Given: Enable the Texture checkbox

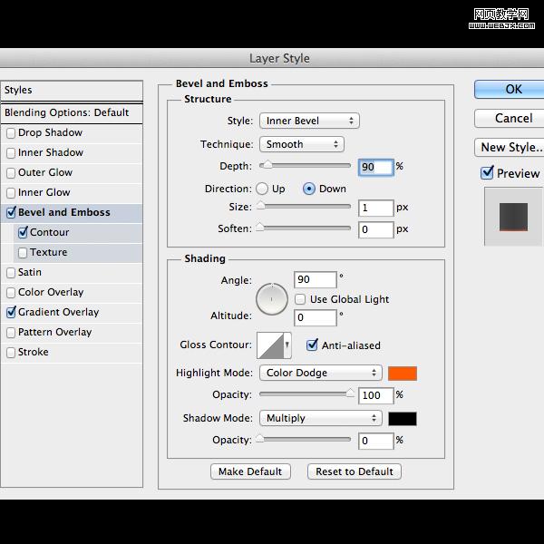Looking at the screenshot, I should coord(23,253).
